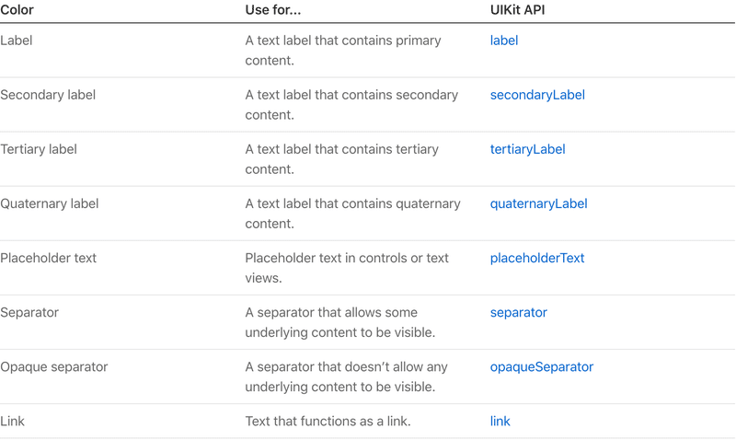Screen dimensions: 736x440
Task: Open the label API link
Action: click(x=503, y=41)
